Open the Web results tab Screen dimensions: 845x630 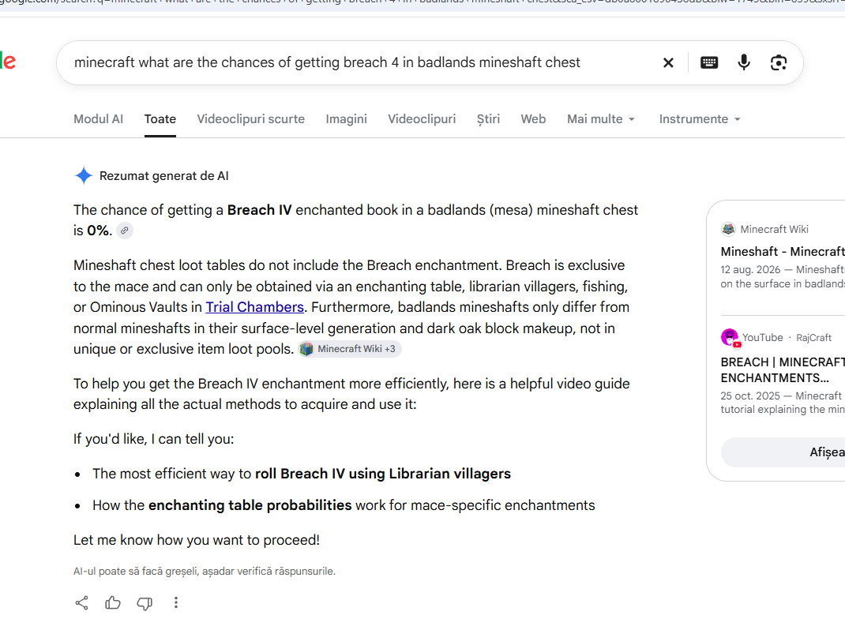pyautogui.click(x=533, y=119)
